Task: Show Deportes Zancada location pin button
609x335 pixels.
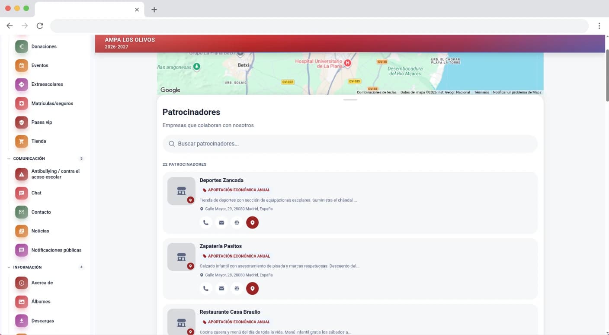Action: (252, 222)
